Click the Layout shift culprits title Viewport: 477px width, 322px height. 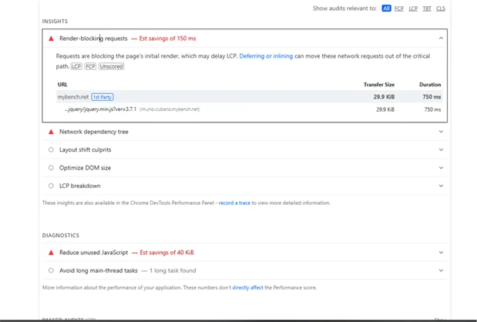86,149
